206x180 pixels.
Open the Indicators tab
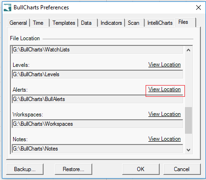[111, 23]
